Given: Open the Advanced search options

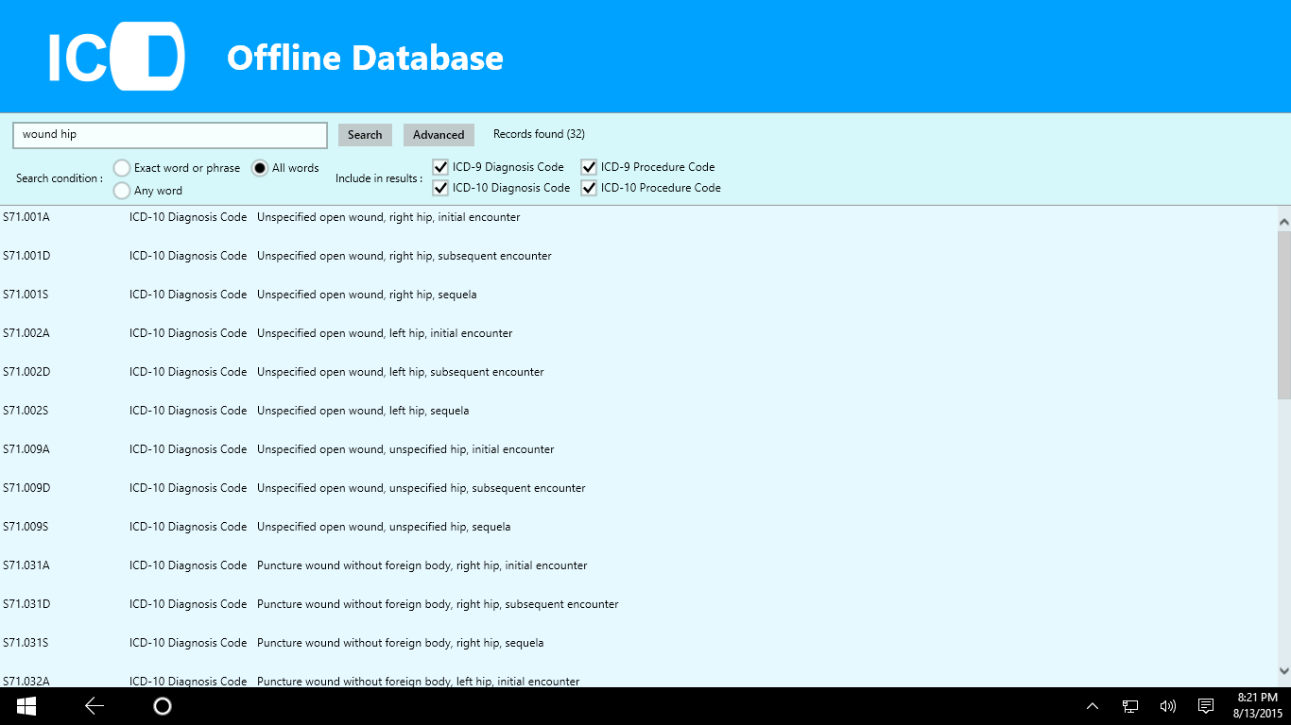Looking at the screenshot, I should [439, 134].
